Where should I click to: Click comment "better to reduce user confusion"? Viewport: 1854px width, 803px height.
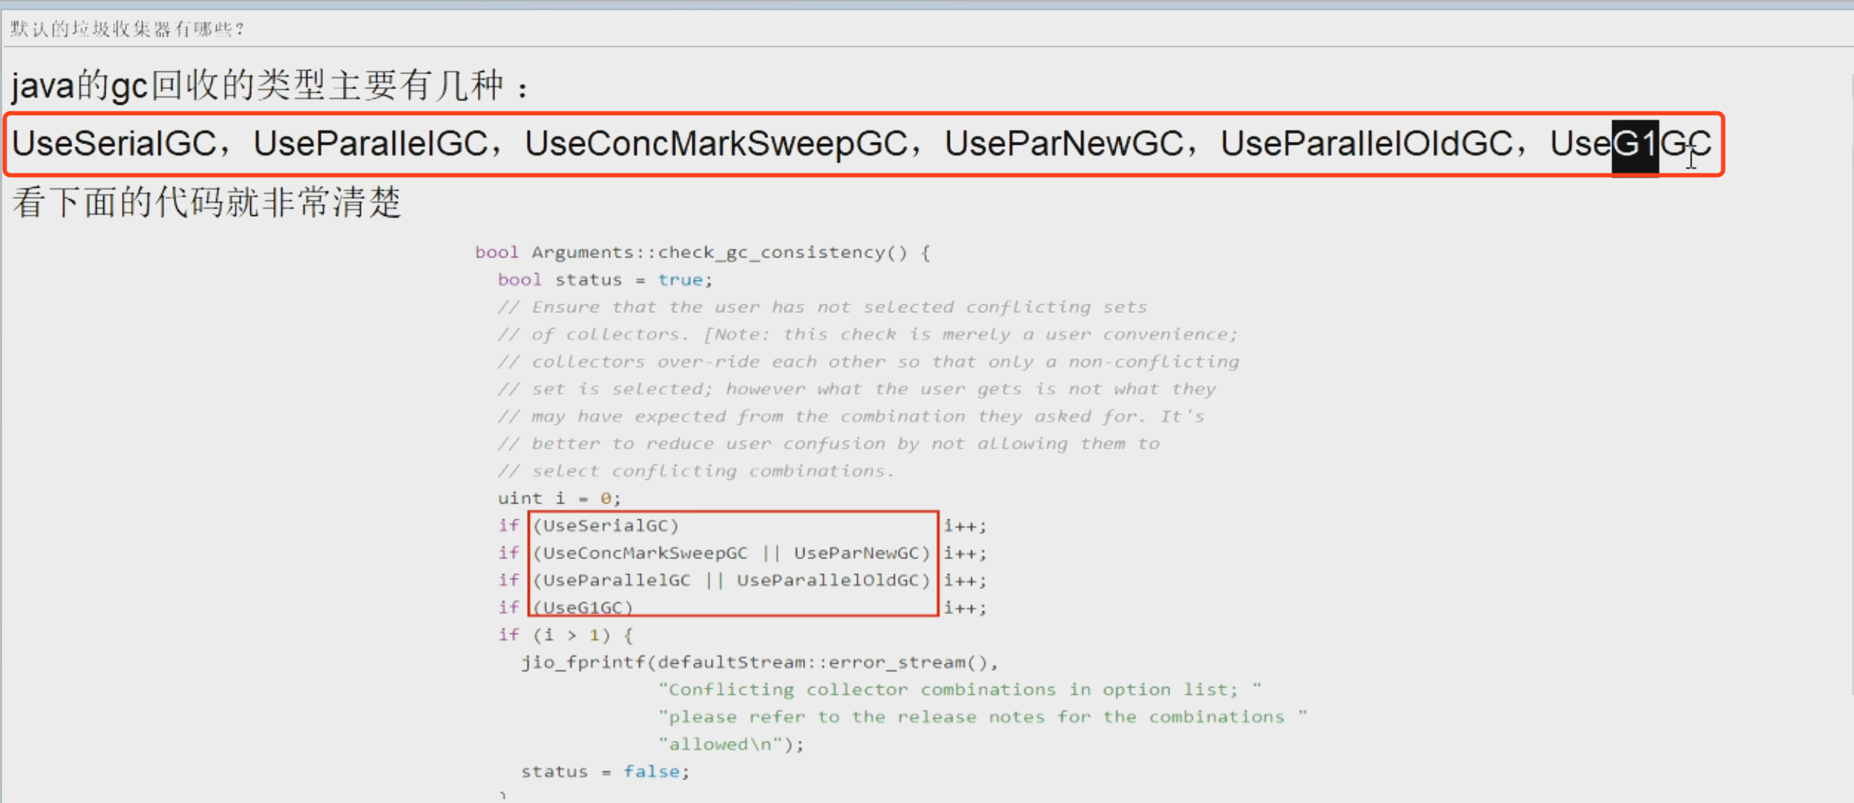(x=829, y=444)
